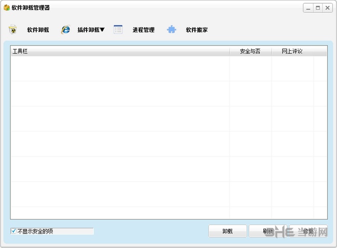337x248 pixels.
Task: Click the blue puzzle piece icon
Action: click(x=172, y=30)
